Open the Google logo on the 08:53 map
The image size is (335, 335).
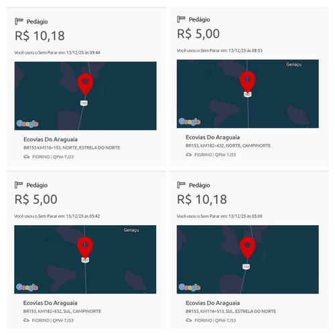coord(190,121)
